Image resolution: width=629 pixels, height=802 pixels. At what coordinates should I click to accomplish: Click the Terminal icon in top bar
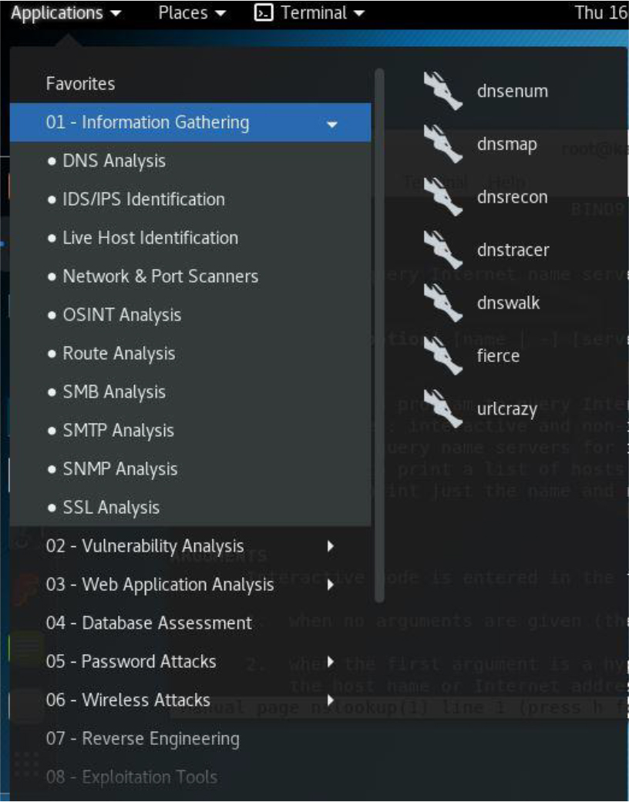point(264,13)
